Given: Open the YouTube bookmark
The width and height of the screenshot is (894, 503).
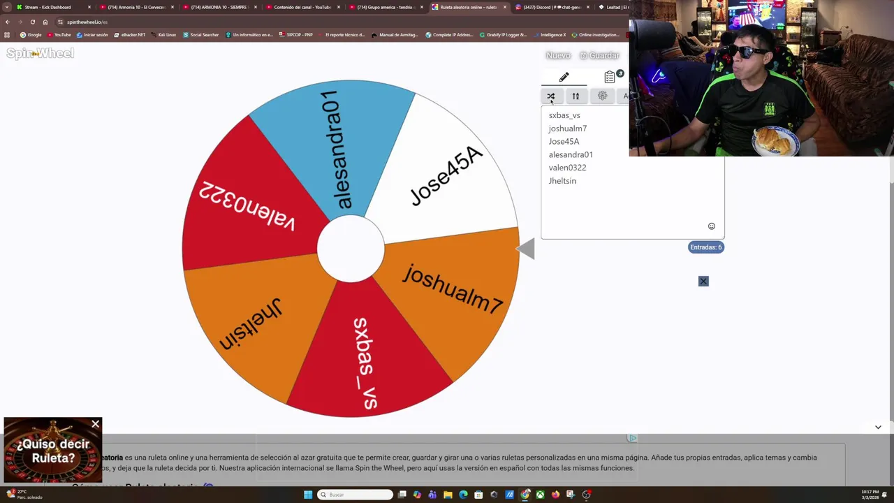Looking at the screenshot, I should [x=59, y=35].
